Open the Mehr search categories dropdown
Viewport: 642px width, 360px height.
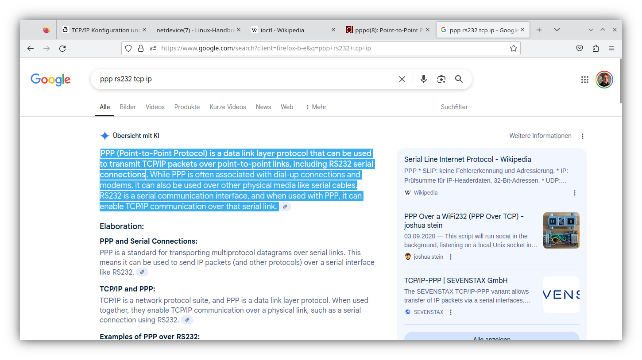(315, 107)
